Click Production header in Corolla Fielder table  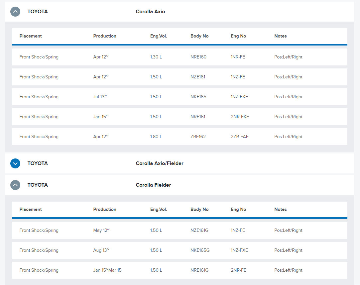pyautogui.click(x=105, y=210)
